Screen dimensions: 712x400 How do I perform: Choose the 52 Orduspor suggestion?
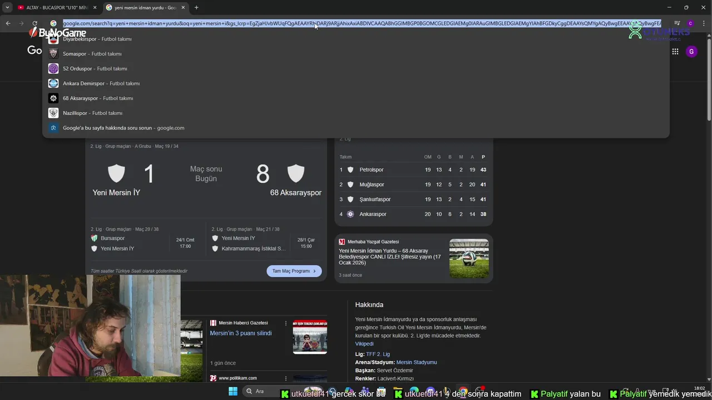click(x=356, y=68)
